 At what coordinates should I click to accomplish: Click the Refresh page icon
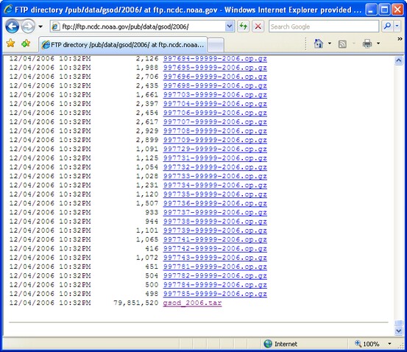click(243, 27)
